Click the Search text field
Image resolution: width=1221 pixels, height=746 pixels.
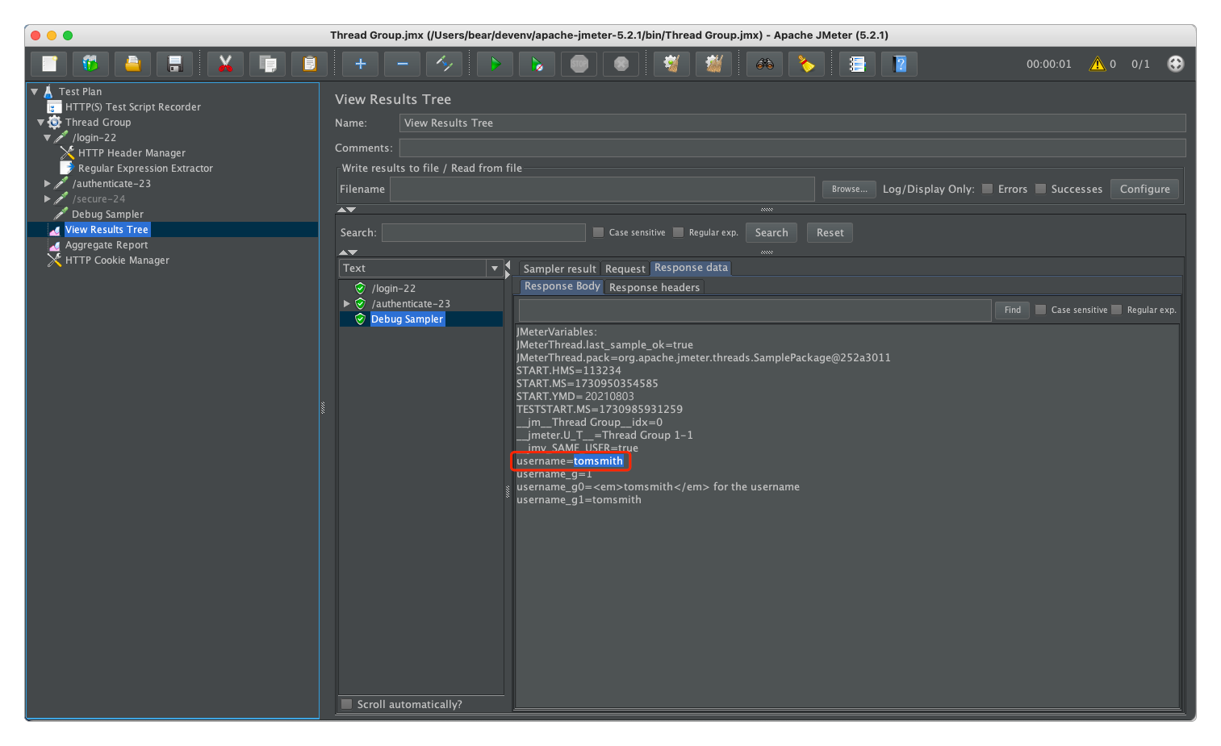tap(483, 232)
